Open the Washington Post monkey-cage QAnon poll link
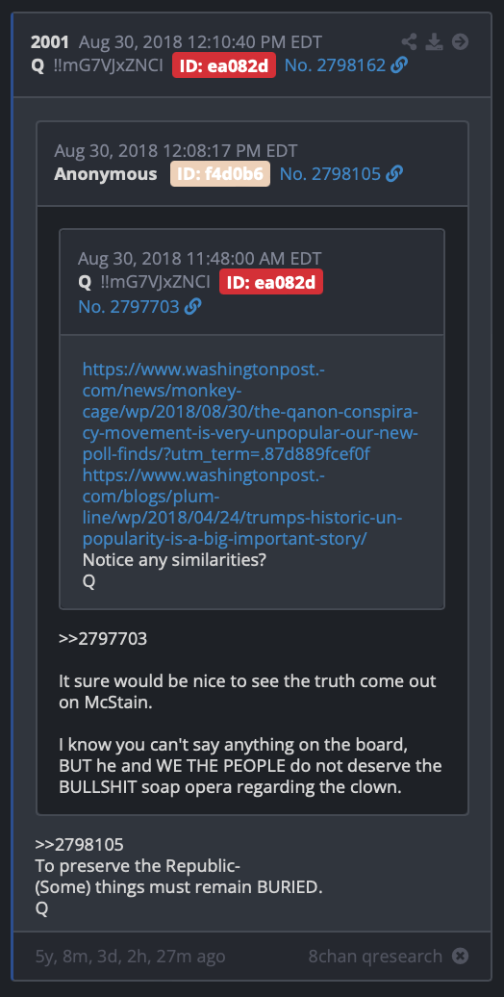The width and height of the screenshot is (504, 997). click(250, 411)
